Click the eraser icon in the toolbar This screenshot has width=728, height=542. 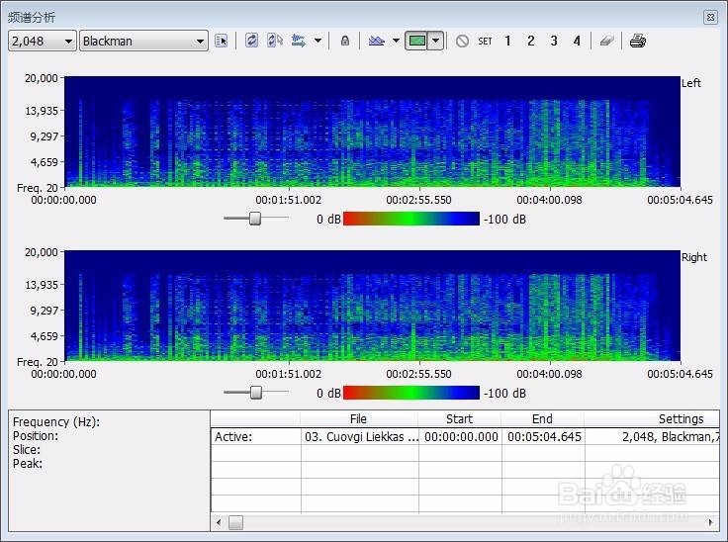point(606,41)
